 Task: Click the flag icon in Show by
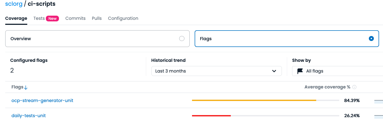coord(300,71)
